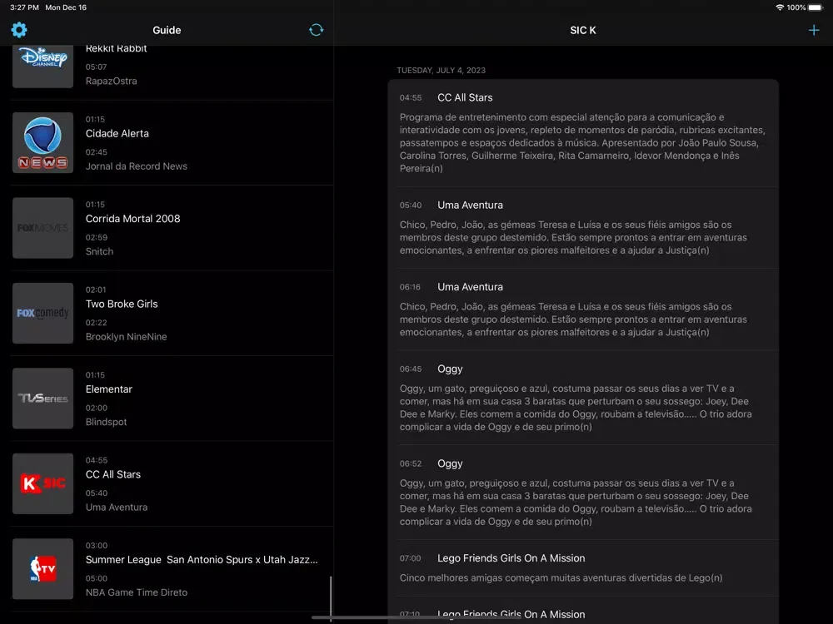Open the Cidade Alerta listing
This screenshot has height=624, width=833.
[117, 133]
